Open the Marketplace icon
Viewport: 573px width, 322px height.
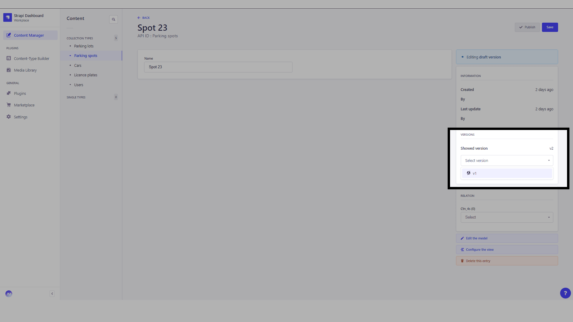pyautogui.click(x=9, y=105)
